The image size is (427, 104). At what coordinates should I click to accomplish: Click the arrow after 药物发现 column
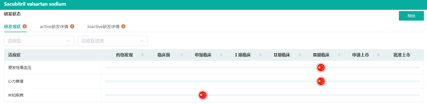point(142,55)
